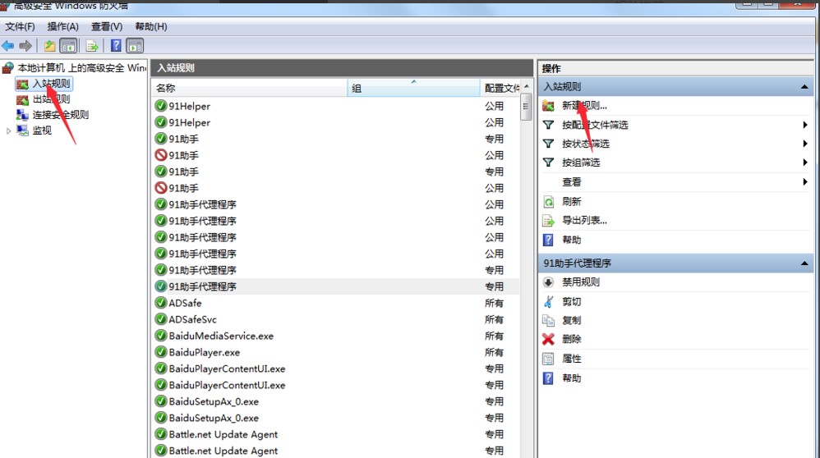The image size is (820, 458).
Task: Expand the 监视 tree node arrow
Action: tap(8, 131)
